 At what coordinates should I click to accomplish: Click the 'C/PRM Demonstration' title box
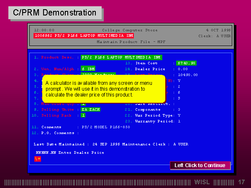pyautogui.click(x=55, y=13)
